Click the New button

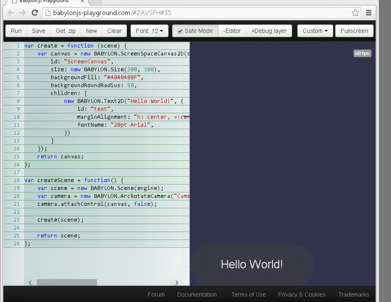(92, 31)
